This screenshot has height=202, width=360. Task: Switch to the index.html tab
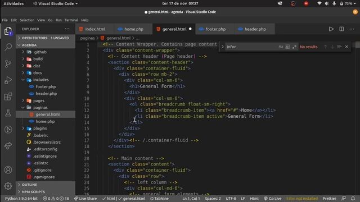click(x=94, y=29)
